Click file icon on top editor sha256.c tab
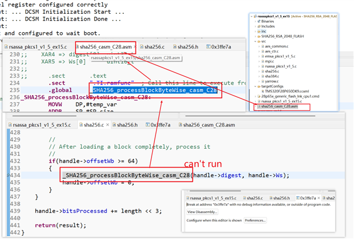 coord(142,46)
